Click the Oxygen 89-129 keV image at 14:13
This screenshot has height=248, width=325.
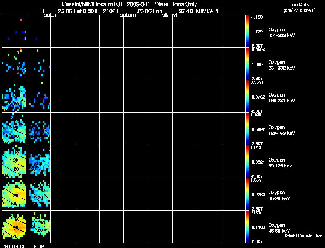click(x=14, y=162)
